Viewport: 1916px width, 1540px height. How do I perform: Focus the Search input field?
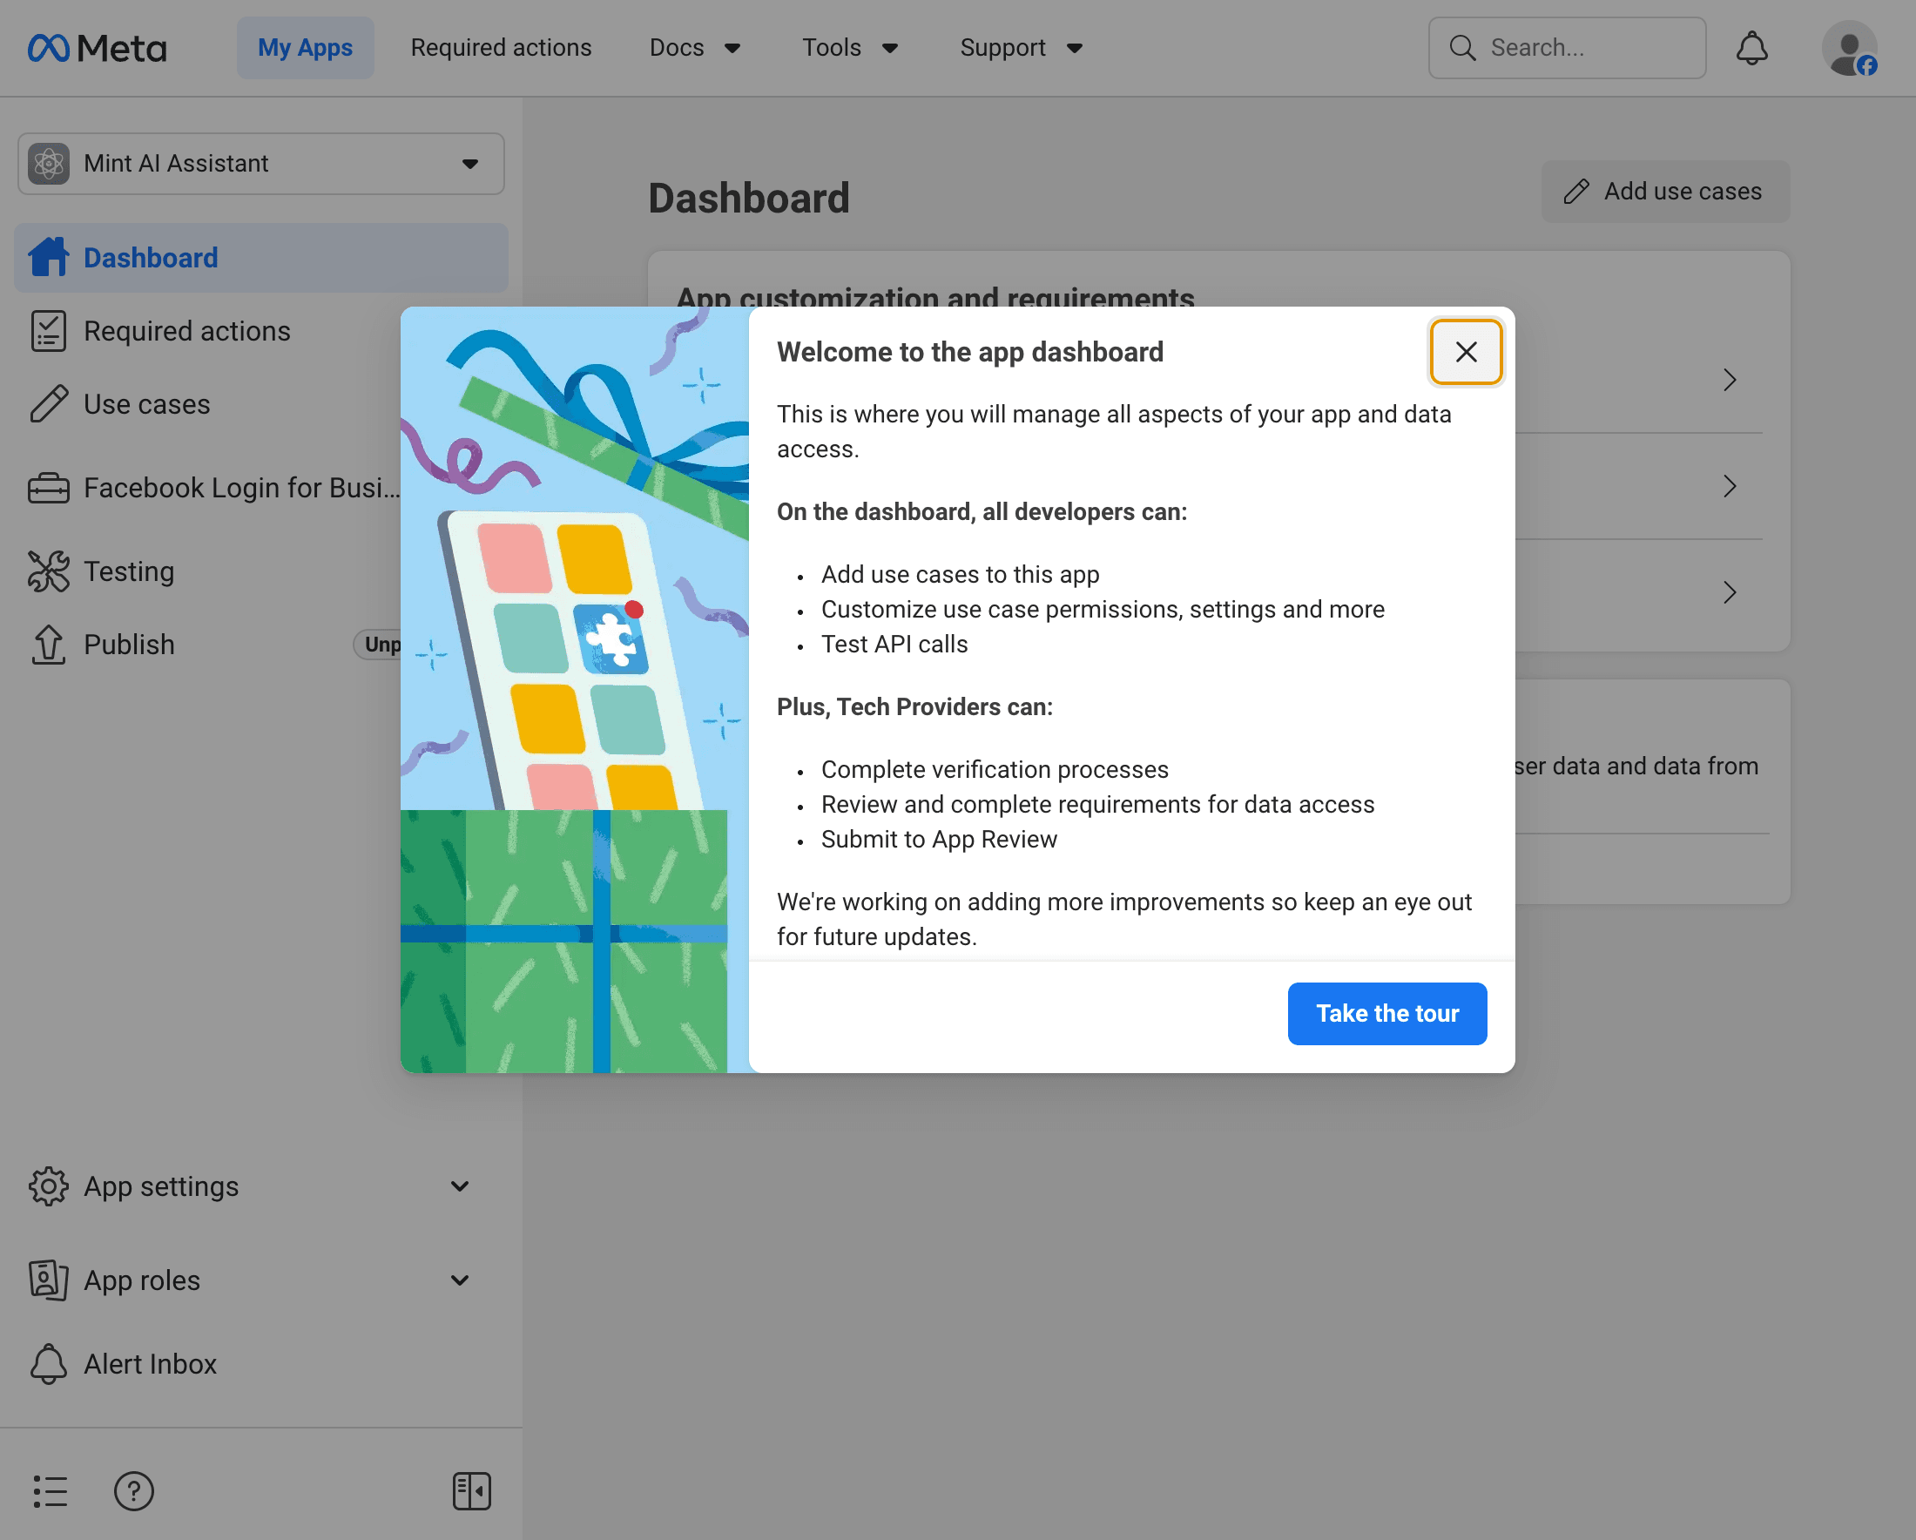1567,48
